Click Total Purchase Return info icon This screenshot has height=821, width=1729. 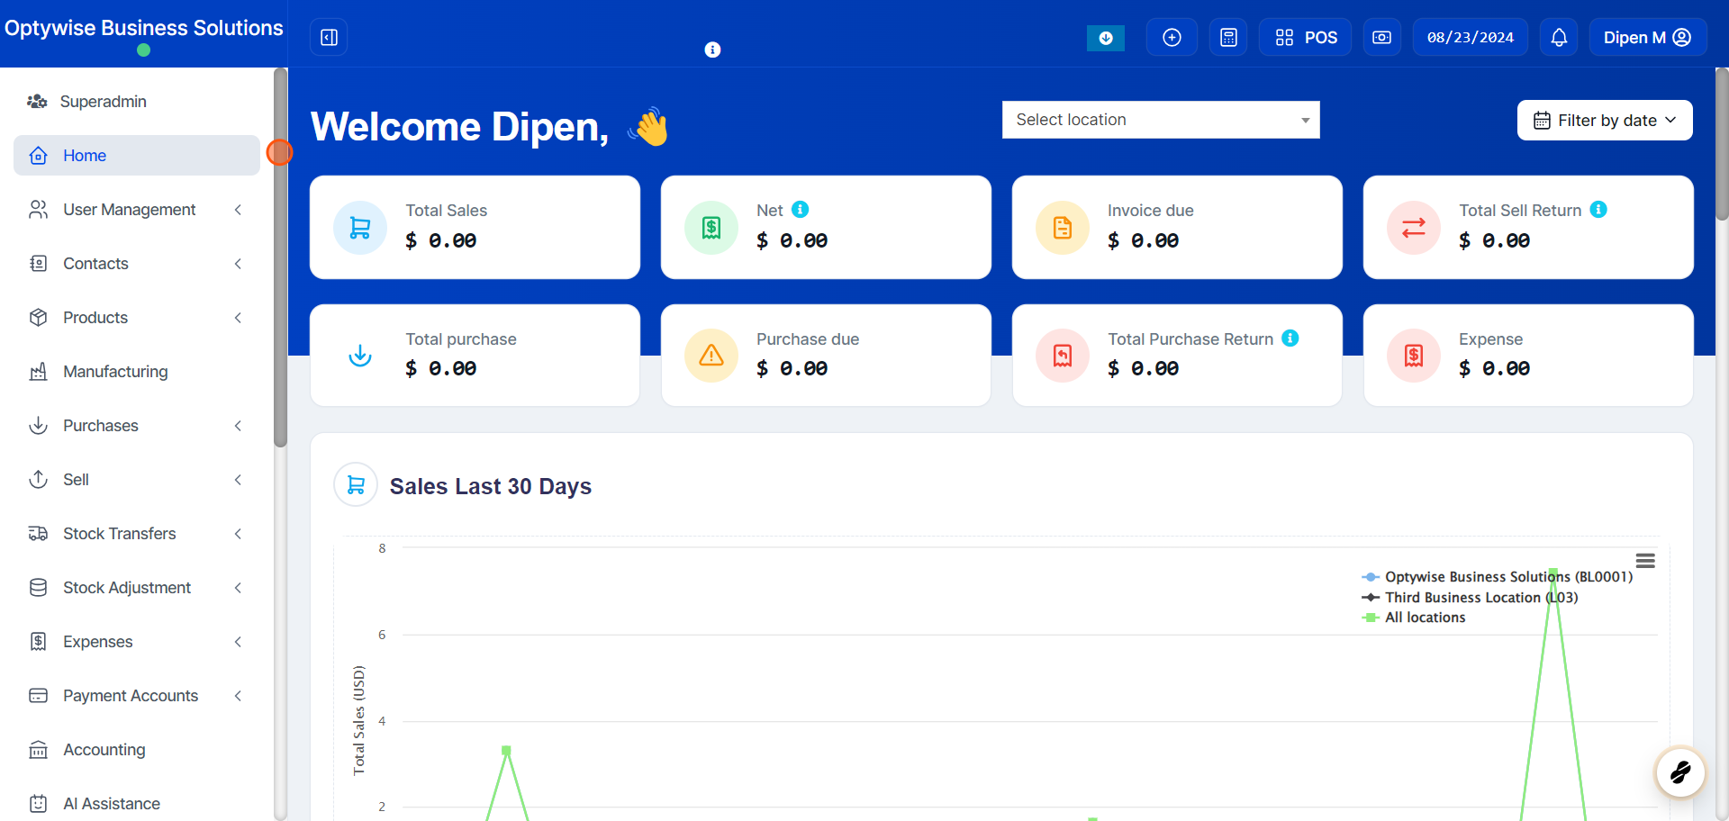[1290, 338]
